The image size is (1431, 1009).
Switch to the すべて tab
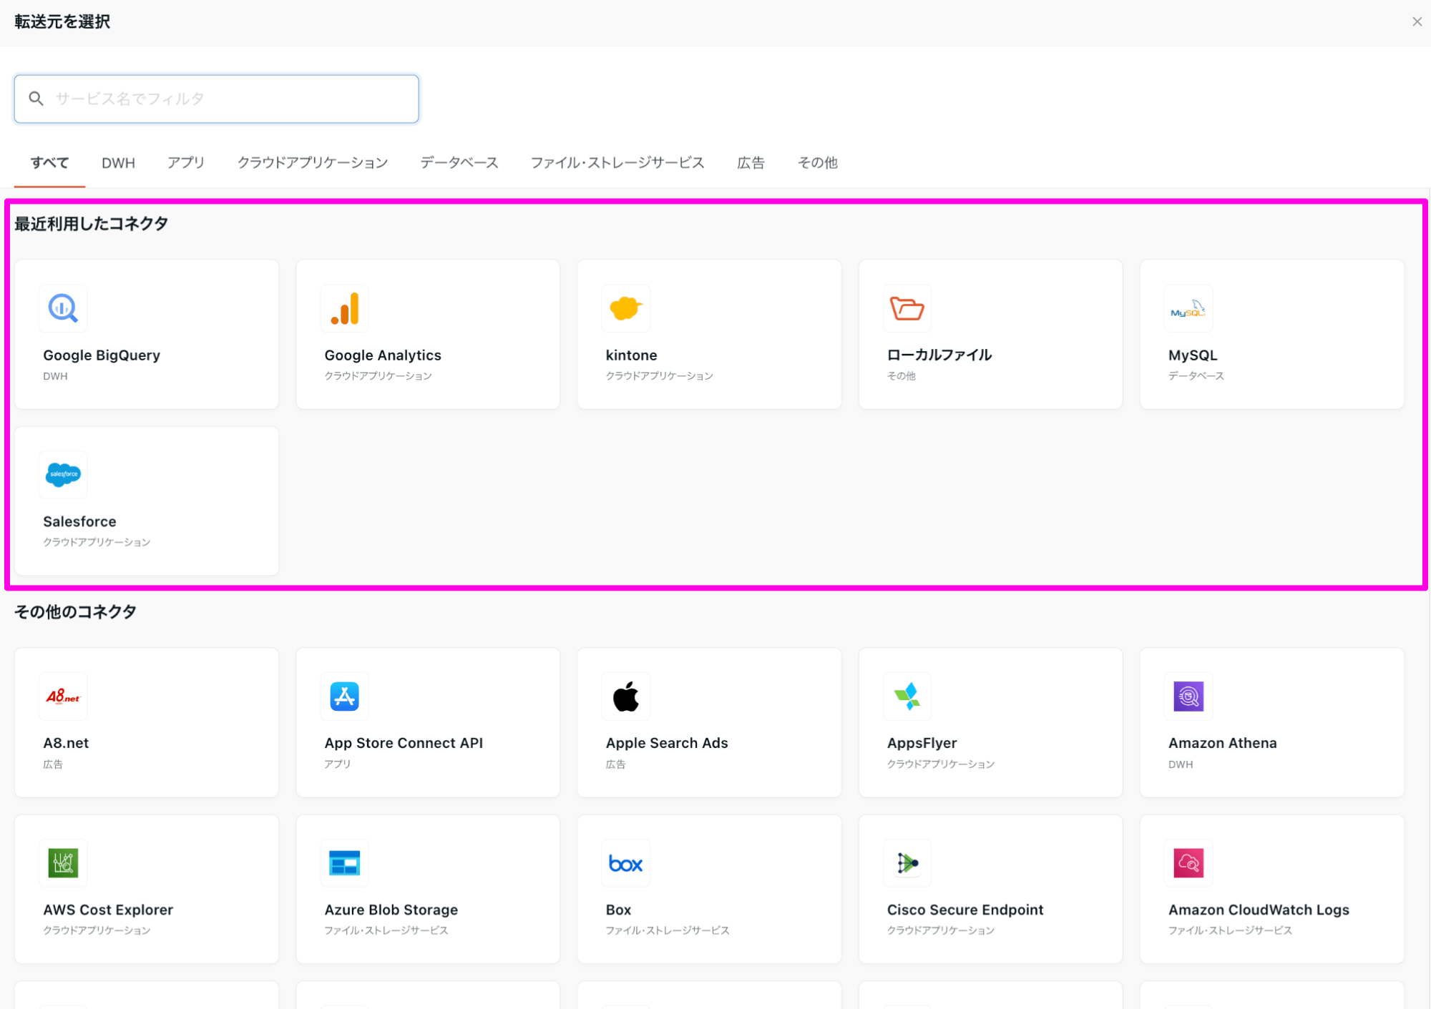49,162
